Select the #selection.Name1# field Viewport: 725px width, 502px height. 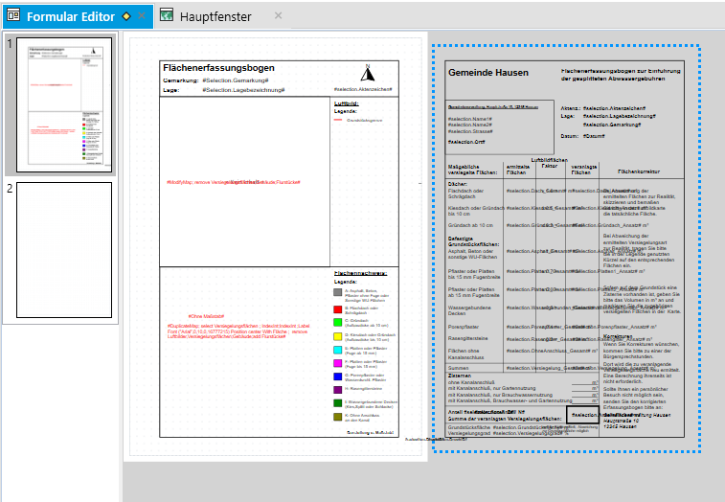pyautogui.click(x=470, y=119)
